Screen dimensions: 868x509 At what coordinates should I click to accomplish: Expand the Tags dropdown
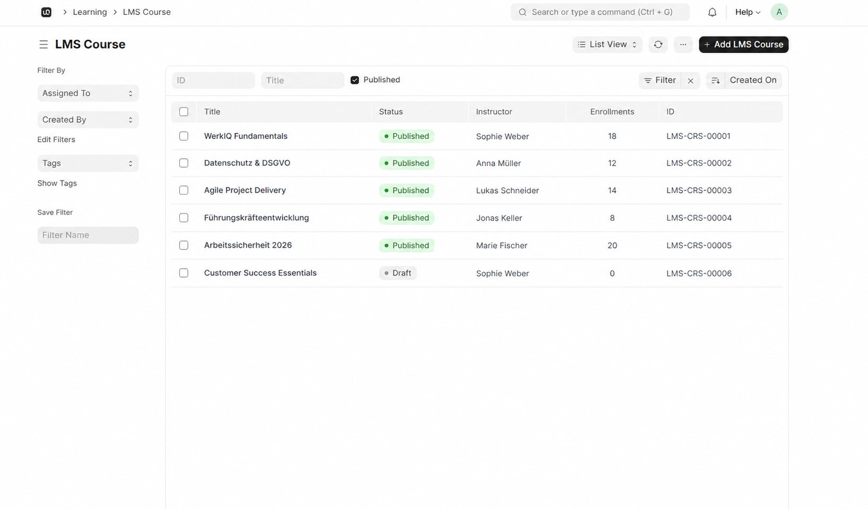click(88, 163)
